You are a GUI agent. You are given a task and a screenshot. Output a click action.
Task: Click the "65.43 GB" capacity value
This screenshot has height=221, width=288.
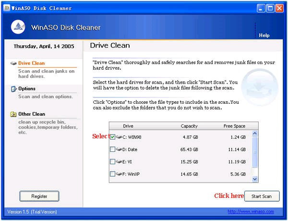tap(189, 149)
